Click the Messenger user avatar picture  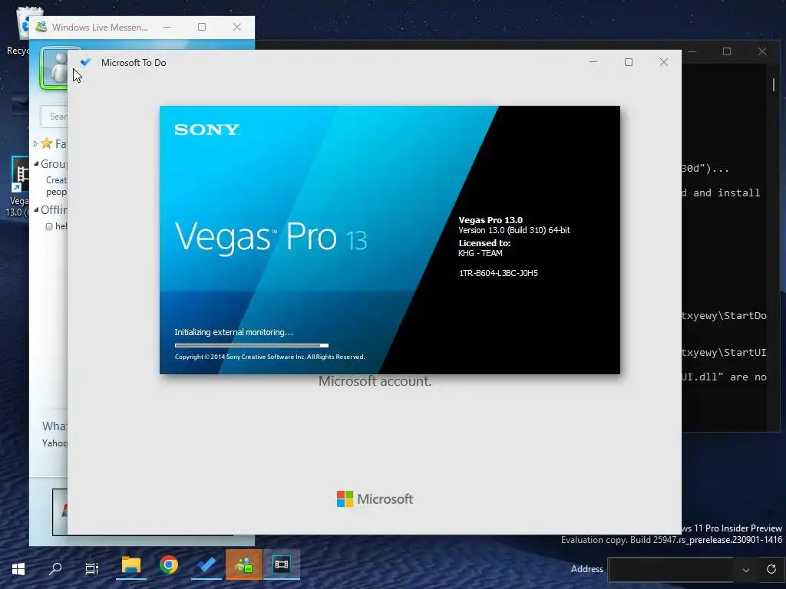click(54, 68)
